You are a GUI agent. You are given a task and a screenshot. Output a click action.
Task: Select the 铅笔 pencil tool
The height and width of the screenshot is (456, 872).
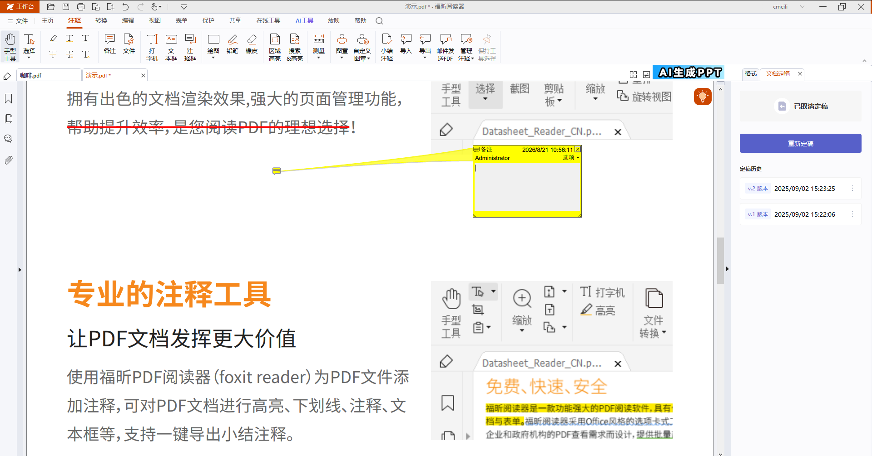pos(233,44)
